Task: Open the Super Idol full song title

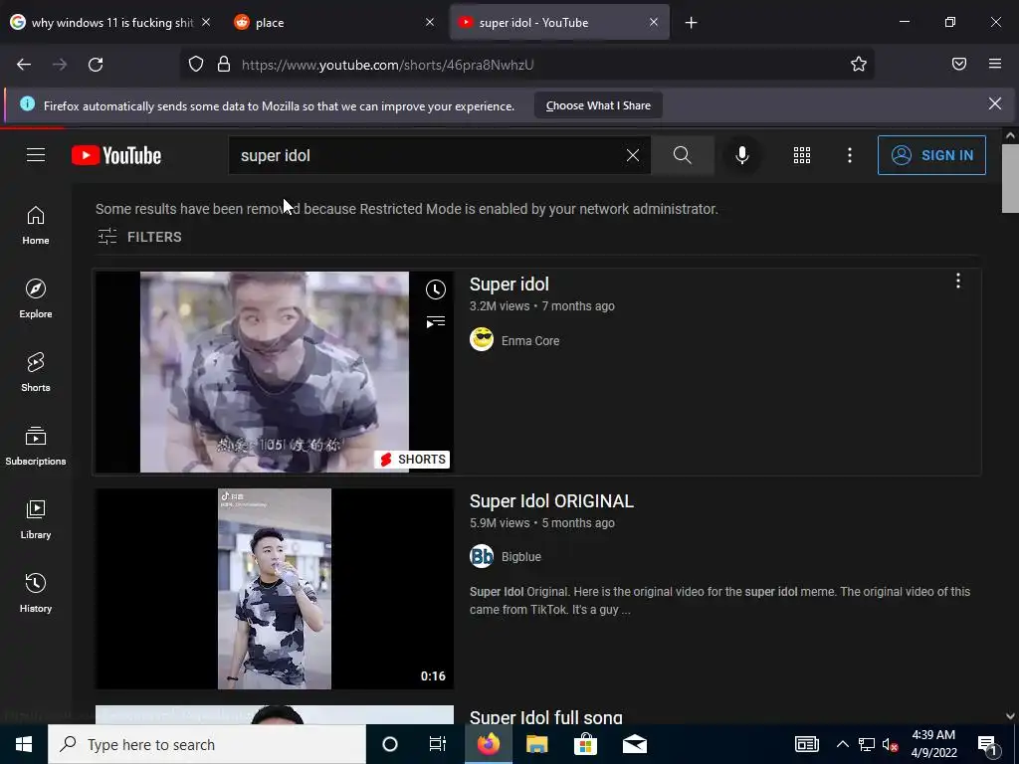Action: pos(546,717)
